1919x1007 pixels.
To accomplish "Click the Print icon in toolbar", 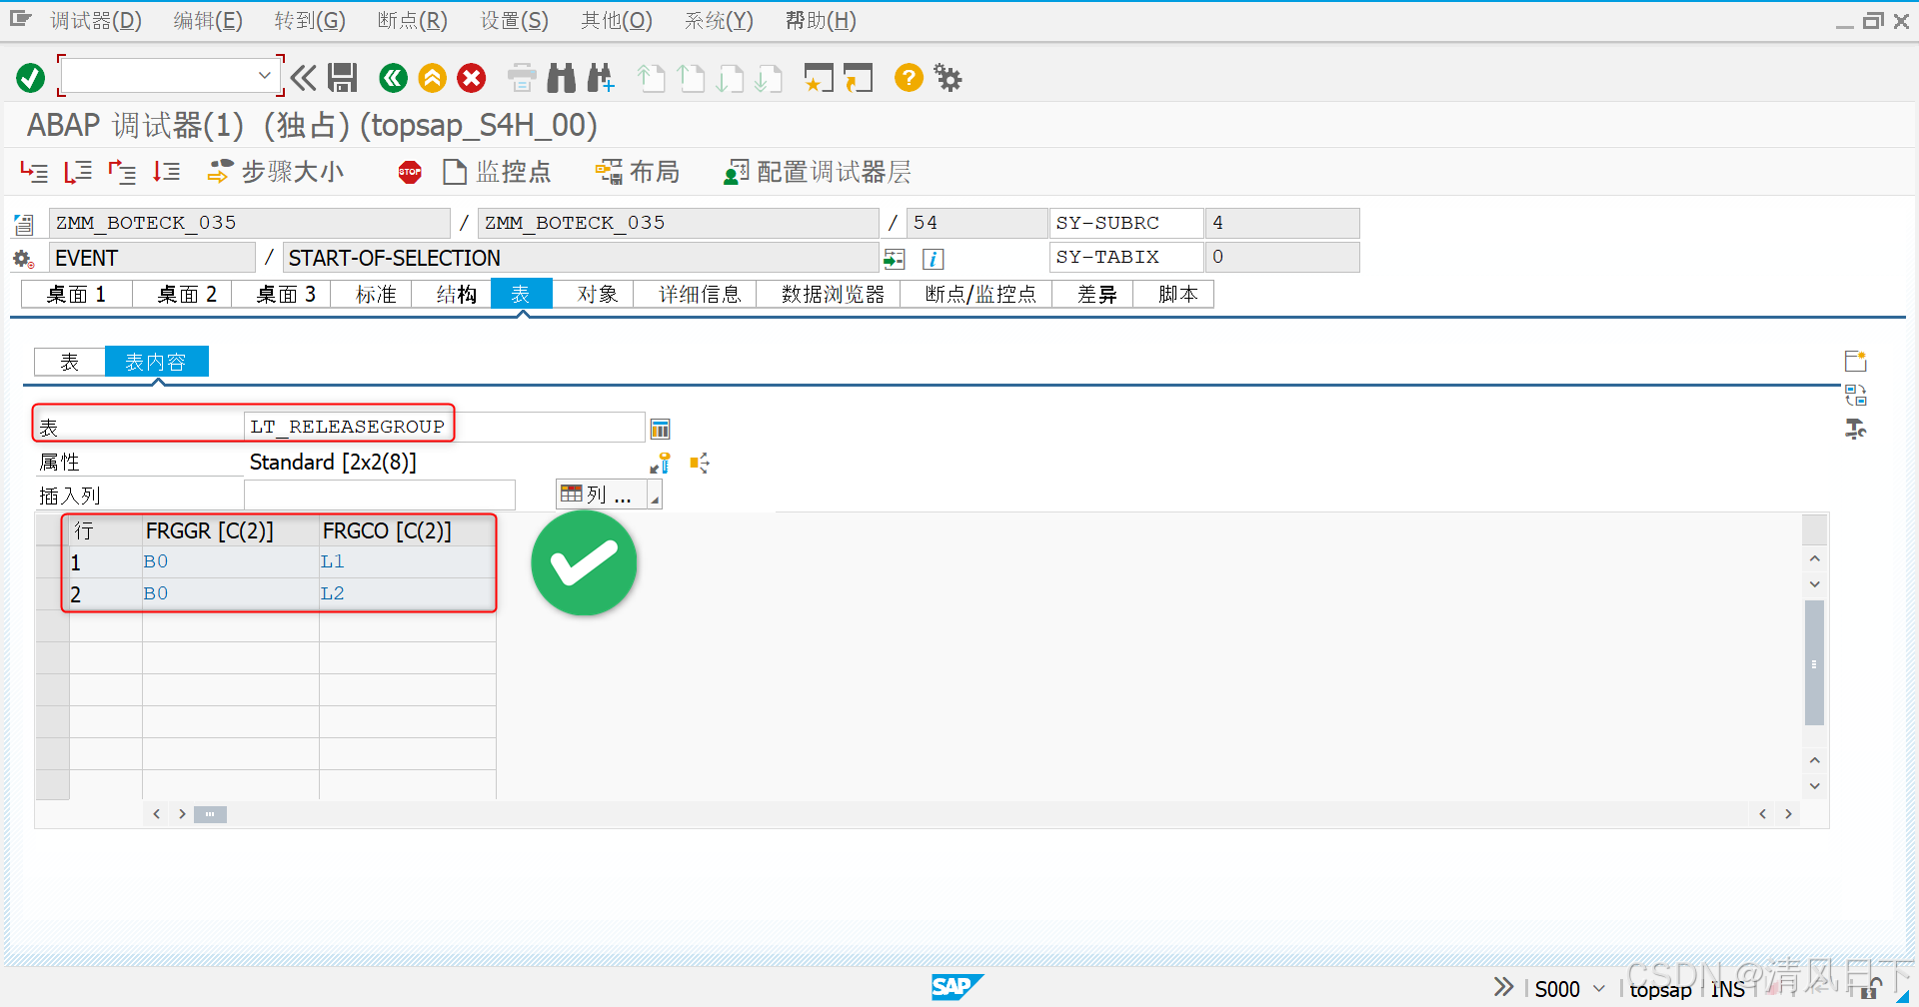I will 522,78.
